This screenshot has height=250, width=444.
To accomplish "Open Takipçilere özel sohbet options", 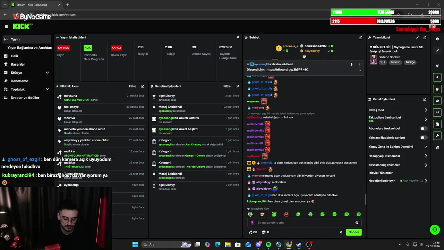I will (x=398, y=119).
